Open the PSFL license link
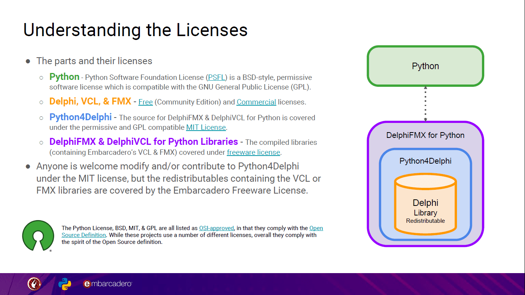Viewport: 525px width, 295px height. [217, 78]
